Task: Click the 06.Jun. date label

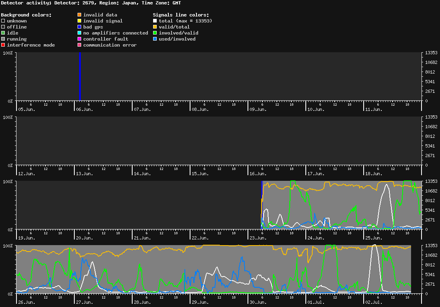Action: [84, 109]
